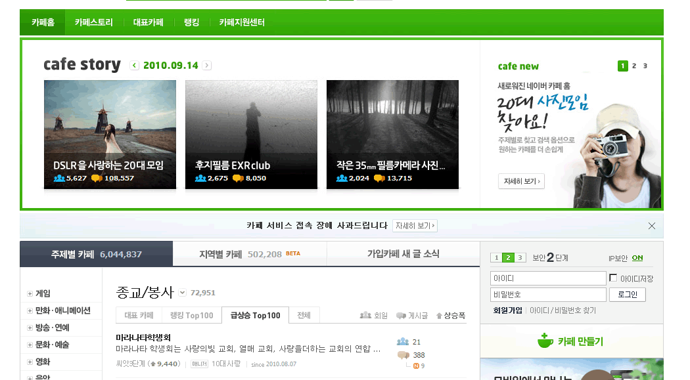Go to previous cafe story date
690x380 pixels.
[135, 66]
